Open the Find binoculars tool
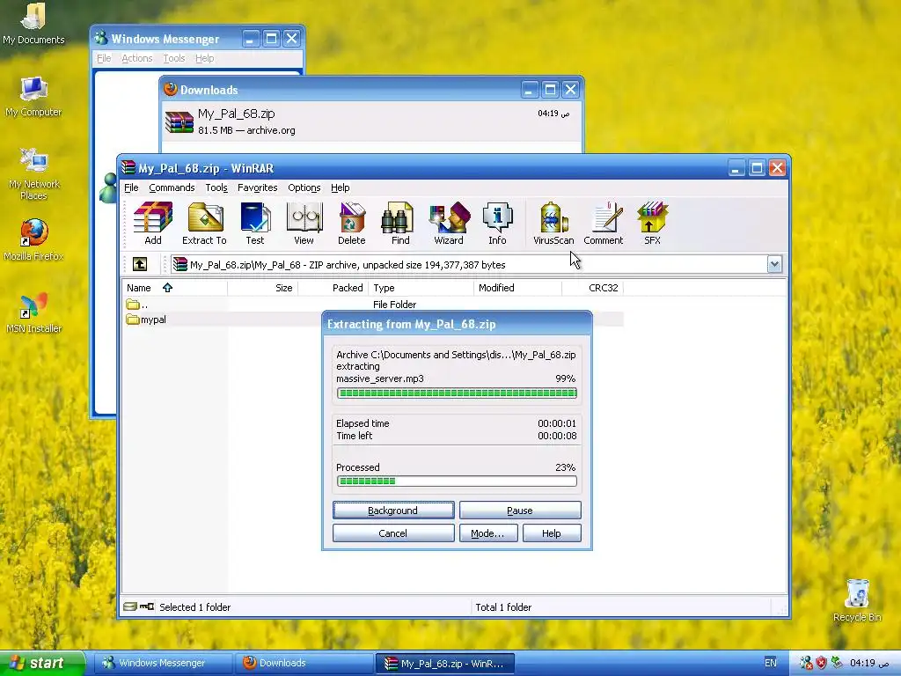 click(x=400, y=223)
